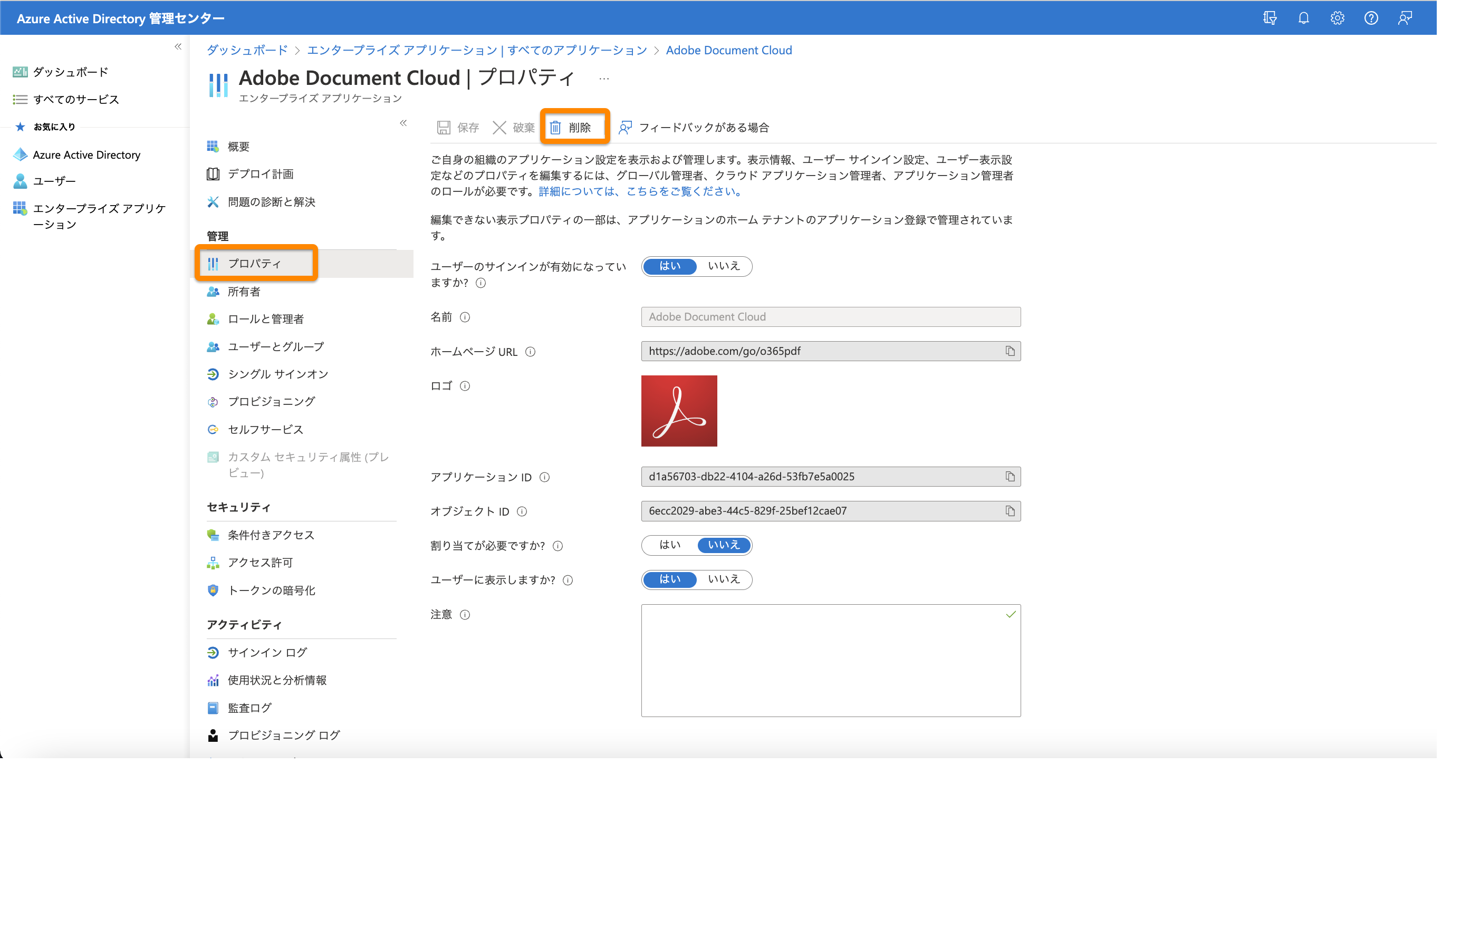This screenshot has height=929, width=1480.
Task: Select シングルサインオン from management menu
Action: 277,374
